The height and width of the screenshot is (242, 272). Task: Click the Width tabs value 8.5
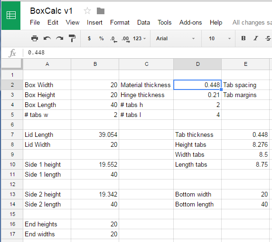tap(245, 154)
